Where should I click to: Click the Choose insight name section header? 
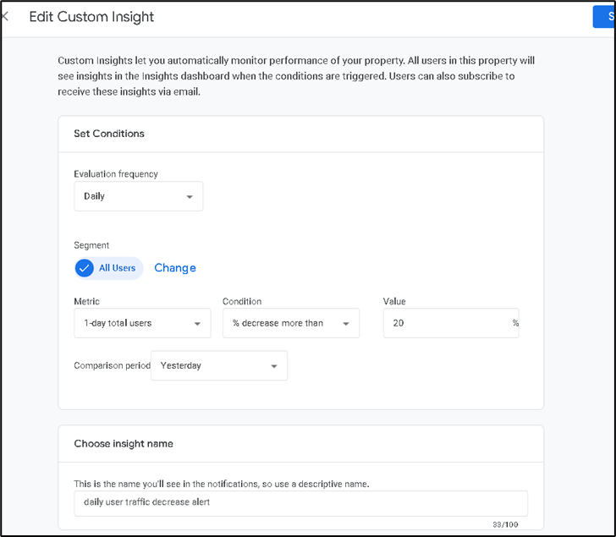[x=124, y=443]
